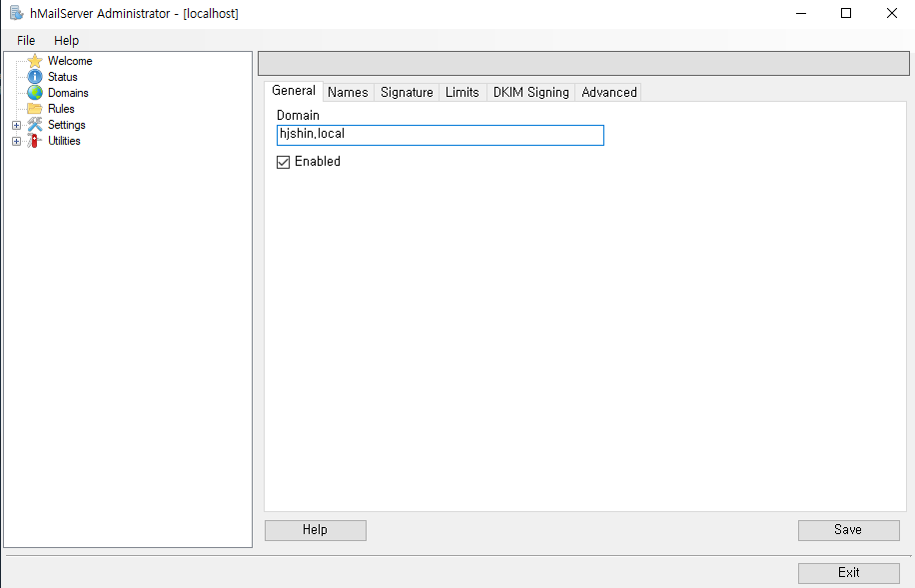Expand the Settings tree node
The image size is (915, 588).
click(16, 125)
